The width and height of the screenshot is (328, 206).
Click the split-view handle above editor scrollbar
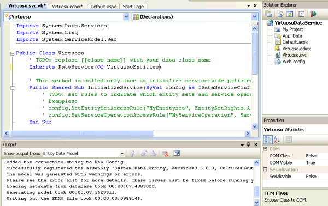[x=254, y=23]
